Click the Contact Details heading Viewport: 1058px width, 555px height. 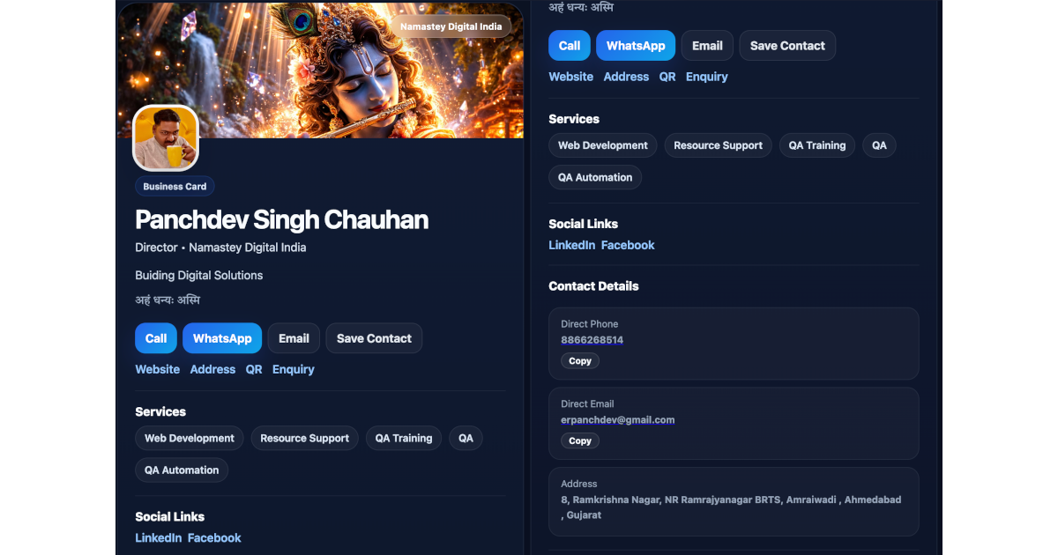point(593,286)
